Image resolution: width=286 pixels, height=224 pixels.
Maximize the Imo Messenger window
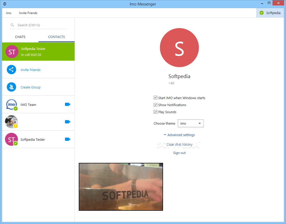click(x=269, y=3)
